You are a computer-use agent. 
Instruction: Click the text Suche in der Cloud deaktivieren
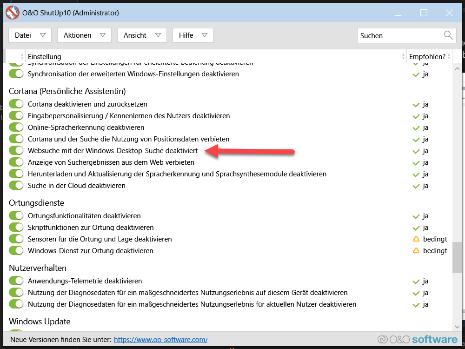point(77,186)
